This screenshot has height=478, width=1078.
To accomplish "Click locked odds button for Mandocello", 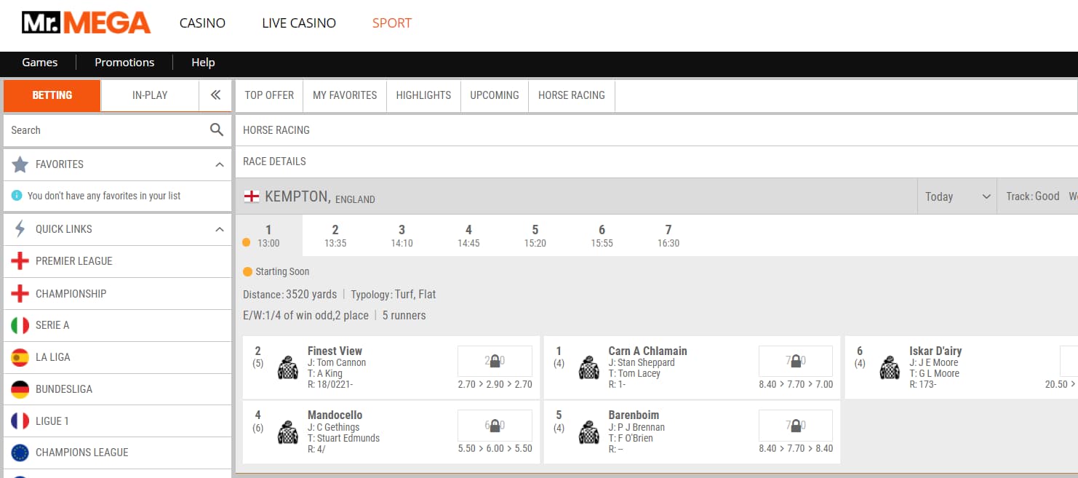I will click(495, 426).
